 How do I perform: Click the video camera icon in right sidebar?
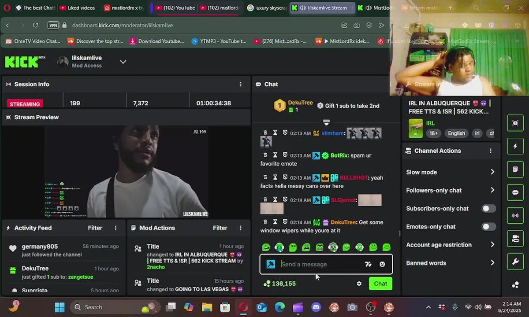tap(515, 239)
